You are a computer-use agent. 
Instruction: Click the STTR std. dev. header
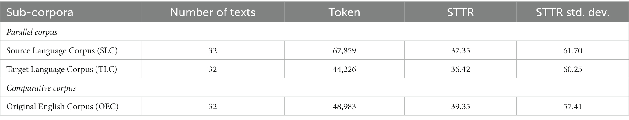coord(573,12)
